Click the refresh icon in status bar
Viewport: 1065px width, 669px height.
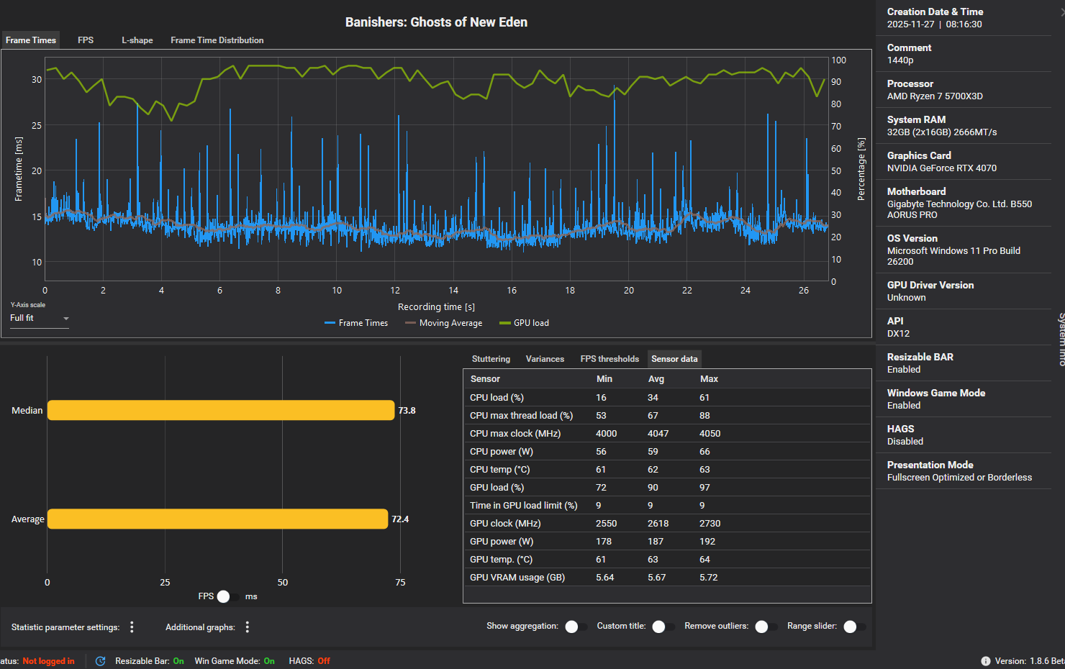[x=101, y=661]
